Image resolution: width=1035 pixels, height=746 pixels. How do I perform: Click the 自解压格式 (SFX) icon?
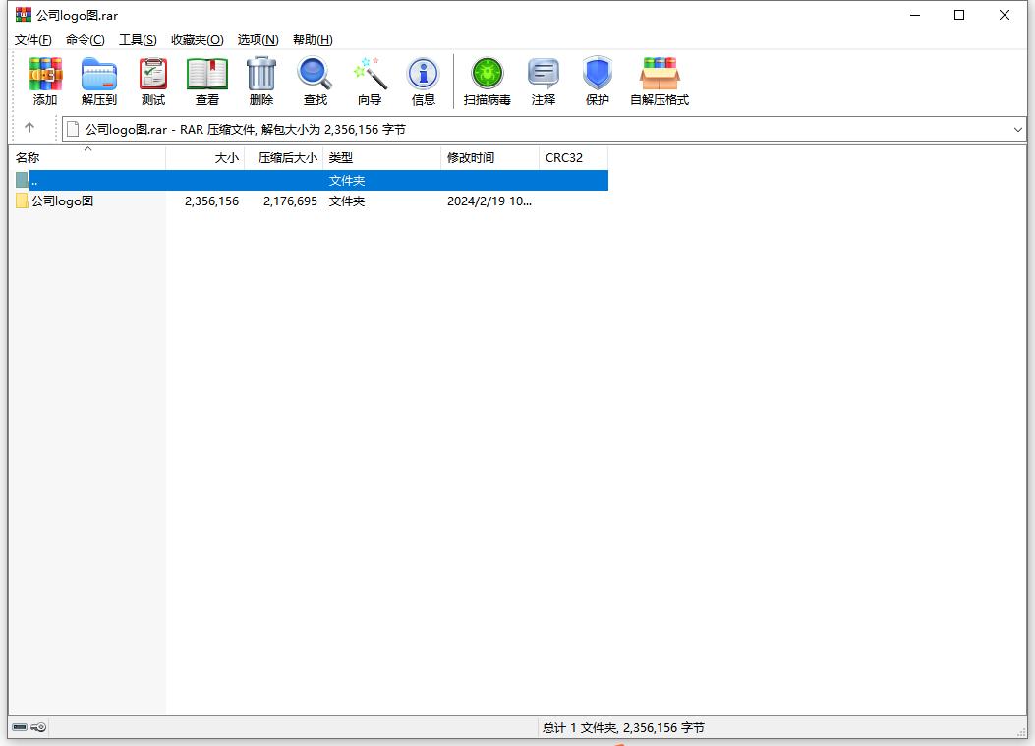point(660,76)
